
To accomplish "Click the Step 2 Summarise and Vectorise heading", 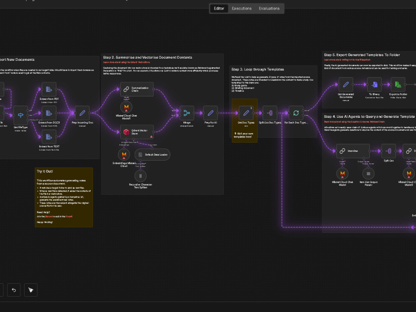I will 148,57.
